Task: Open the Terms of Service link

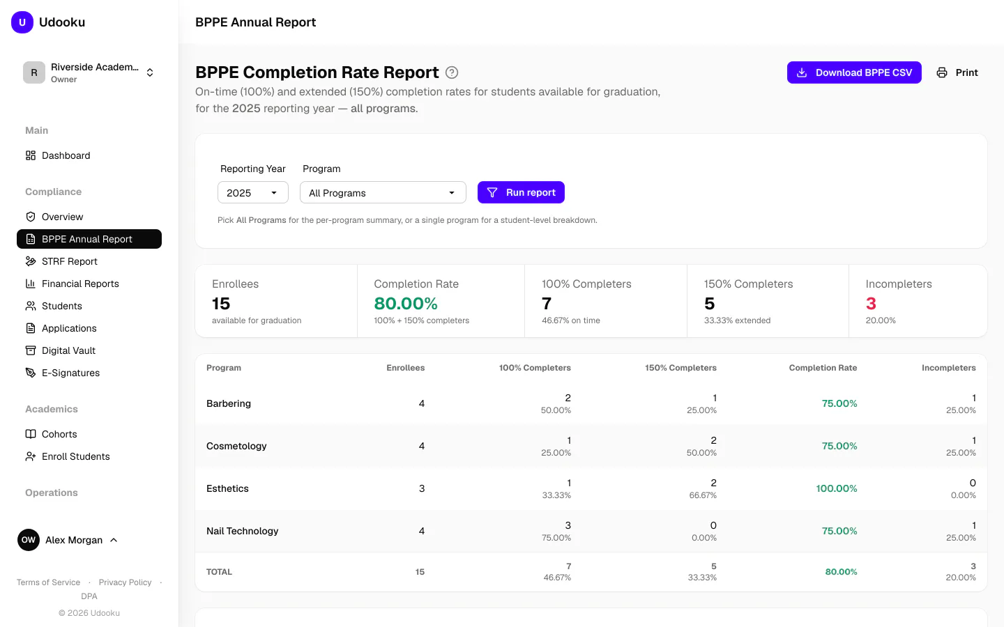Action: [x=48, y=582]
